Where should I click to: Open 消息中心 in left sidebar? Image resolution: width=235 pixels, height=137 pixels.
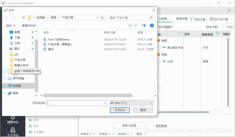[13, 120]
